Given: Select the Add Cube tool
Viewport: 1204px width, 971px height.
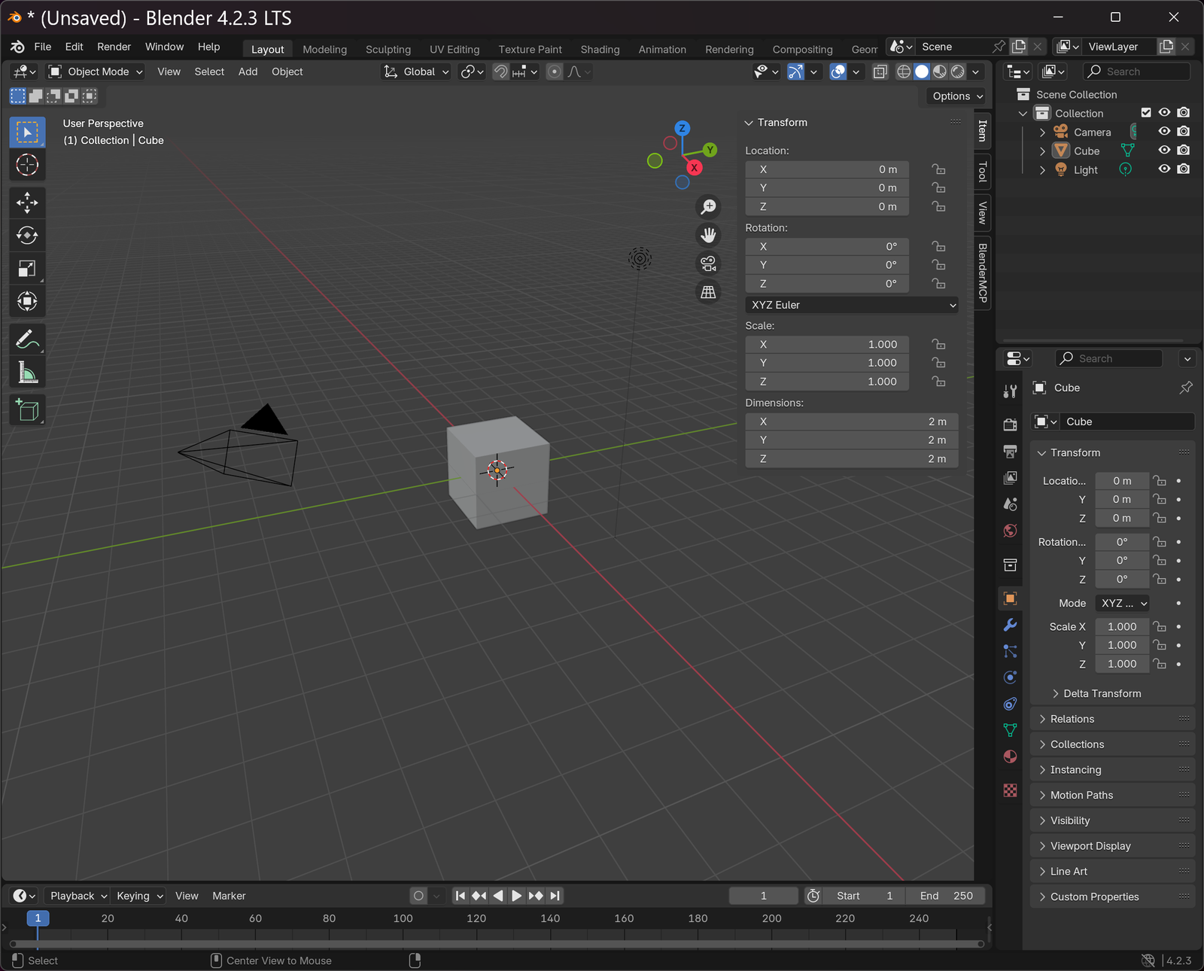Looking at the screenshot, I should click(x=27, y=410).
